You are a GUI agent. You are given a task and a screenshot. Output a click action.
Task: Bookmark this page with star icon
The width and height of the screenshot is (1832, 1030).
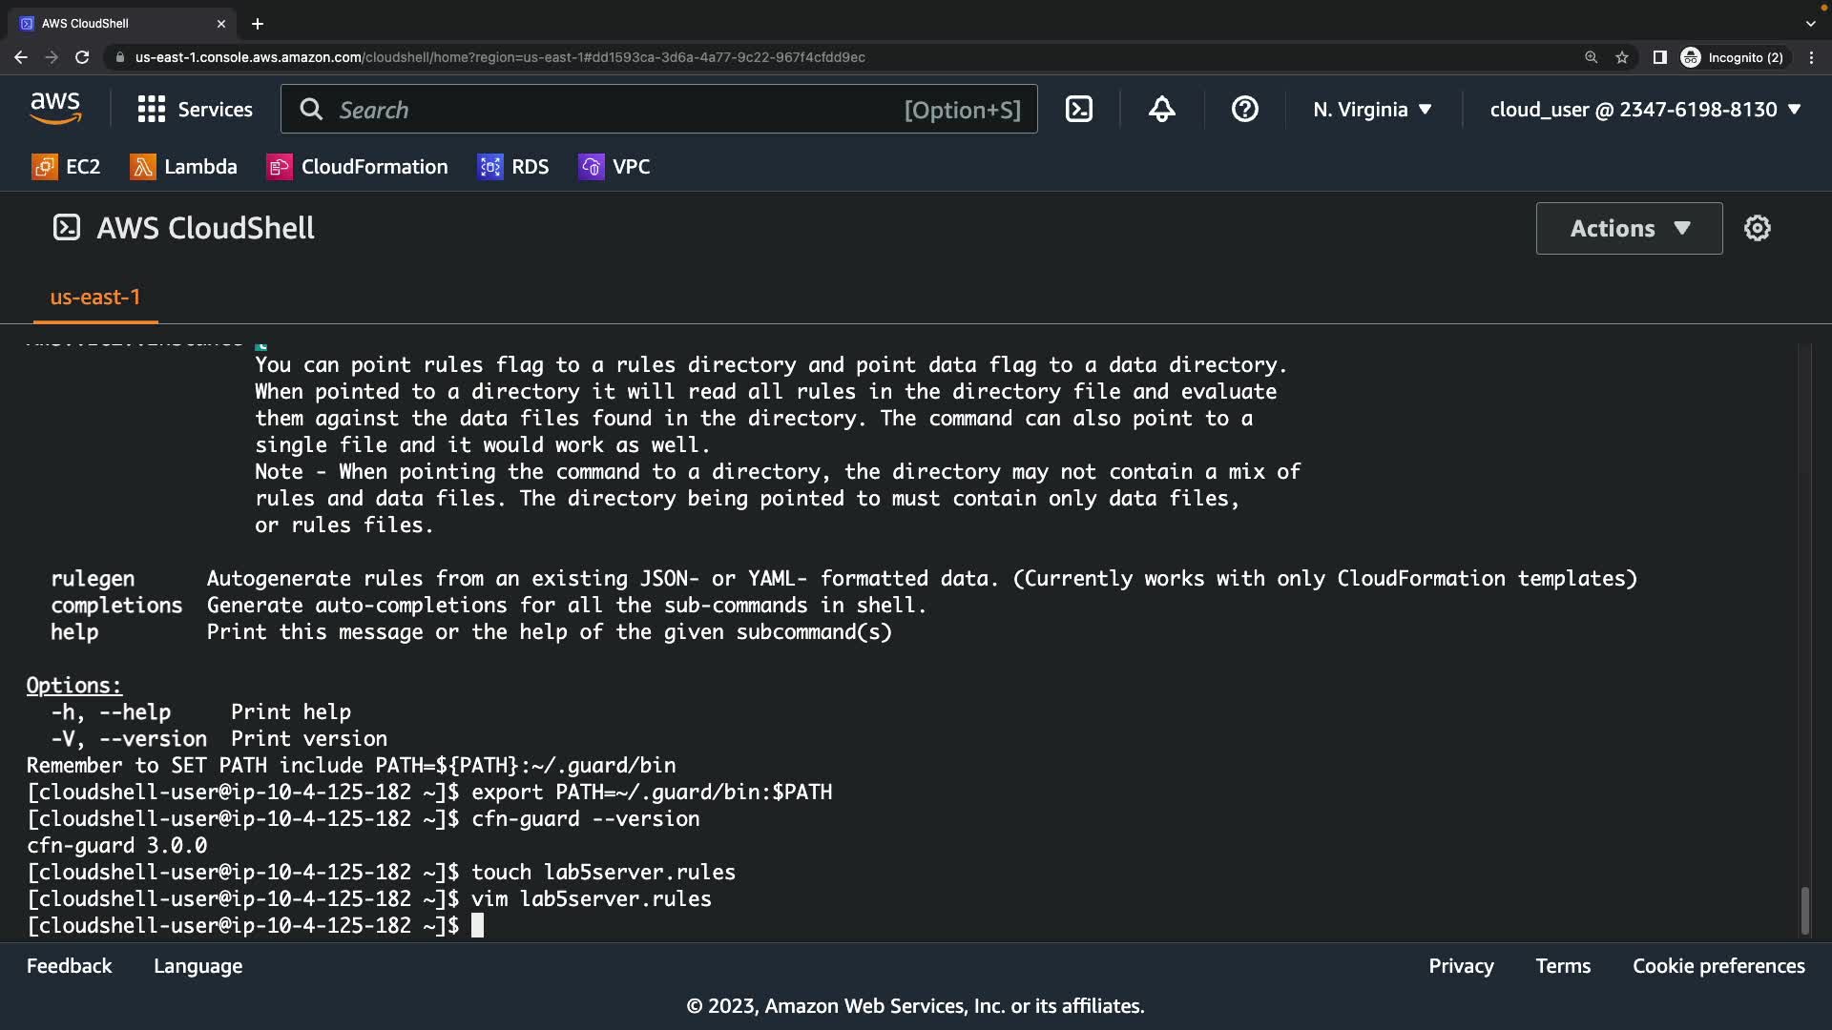pyautogui.click(x=1621, y=57)
